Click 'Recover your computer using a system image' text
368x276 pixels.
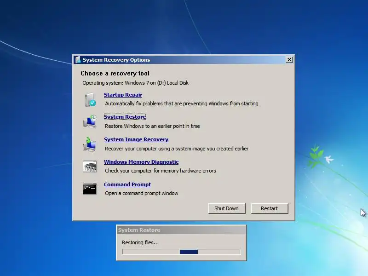tap(177, 149)
